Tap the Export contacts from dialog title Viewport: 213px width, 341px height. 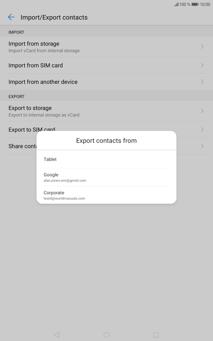point(106,141)
